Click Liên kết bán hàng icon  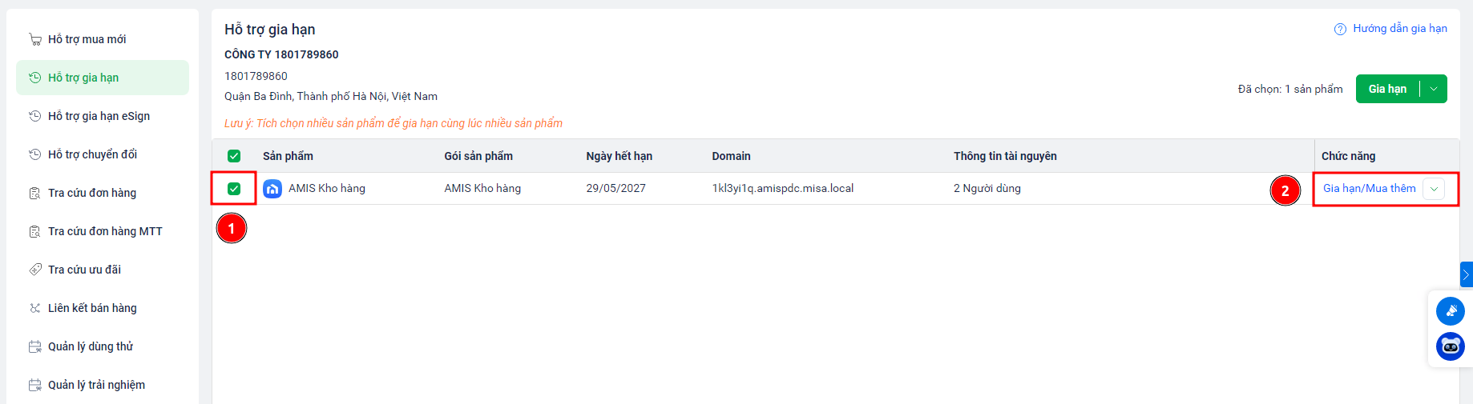click(x=35, y=308)
